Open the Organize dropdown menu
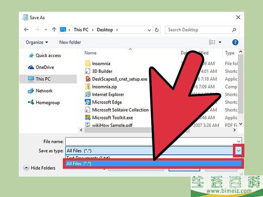The width and height of the screenshot is (263, 197). click(x=37, y=42)
